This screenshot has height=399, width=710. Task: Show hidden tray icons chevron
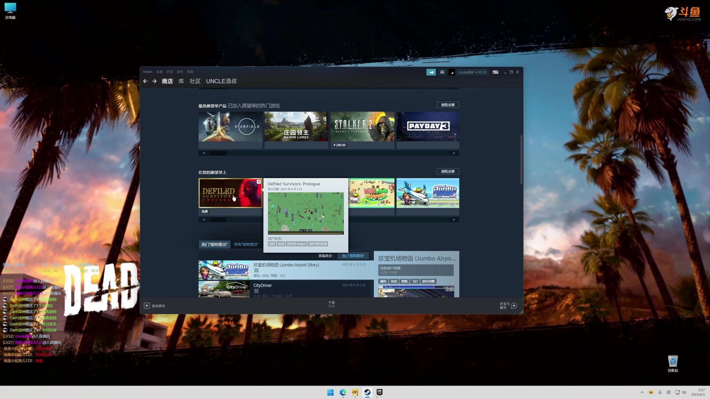click(642, 392)
